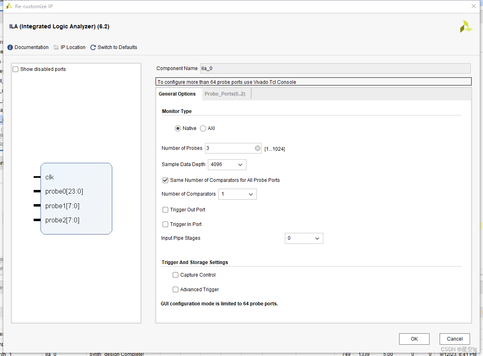Clear the Number of Probes field

point(258,148)
